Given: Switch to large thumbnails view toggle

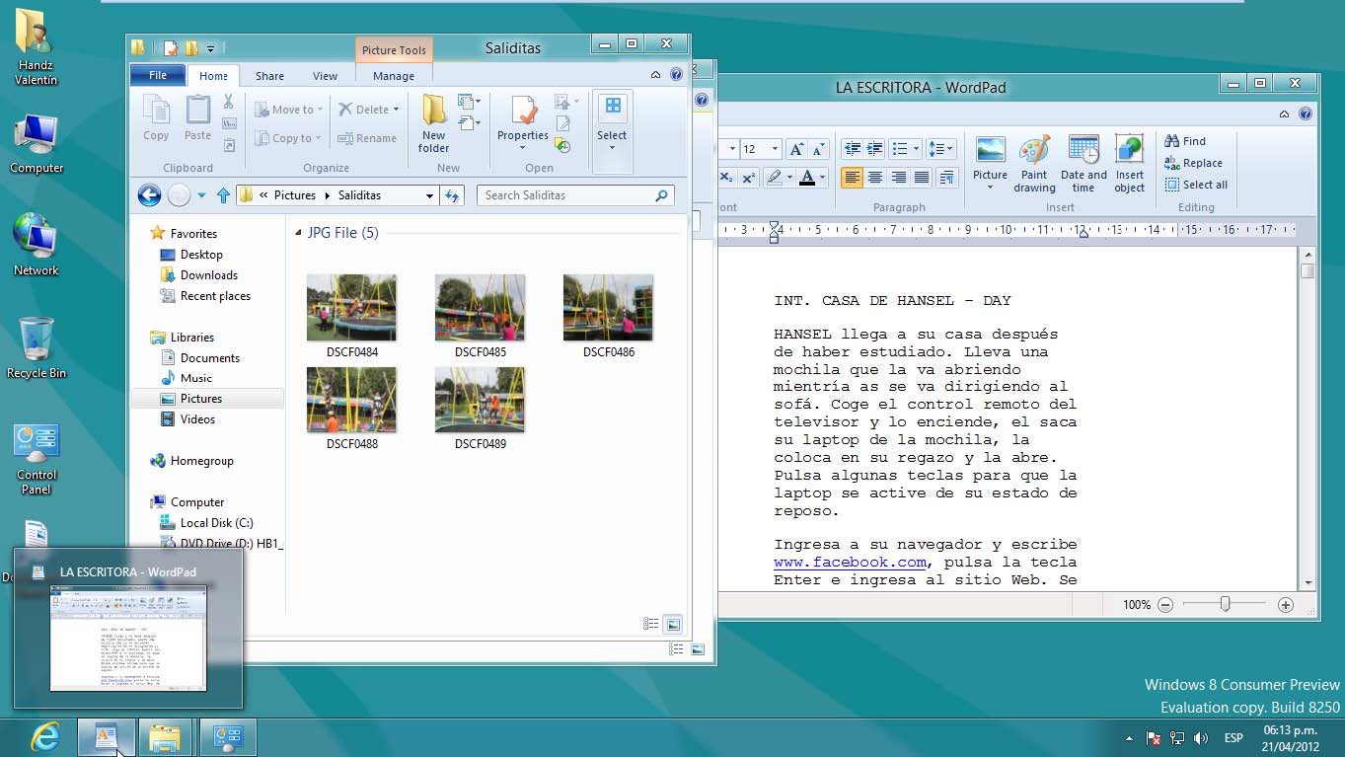Looking at the screenshot, I should coord(672,624).
